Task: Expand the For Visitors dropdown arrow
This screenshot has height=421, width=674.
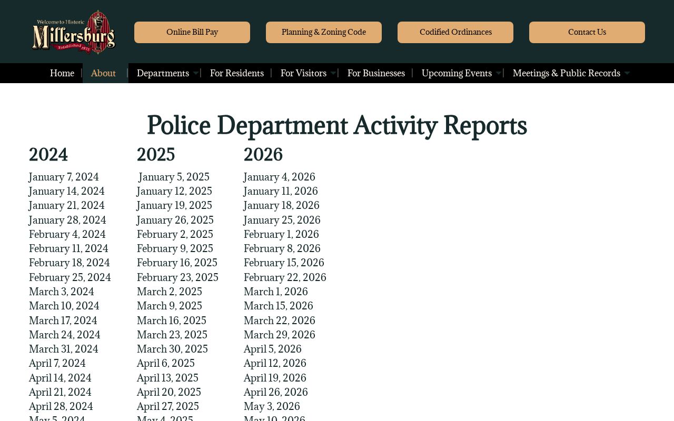Action: tap(333, 74)
